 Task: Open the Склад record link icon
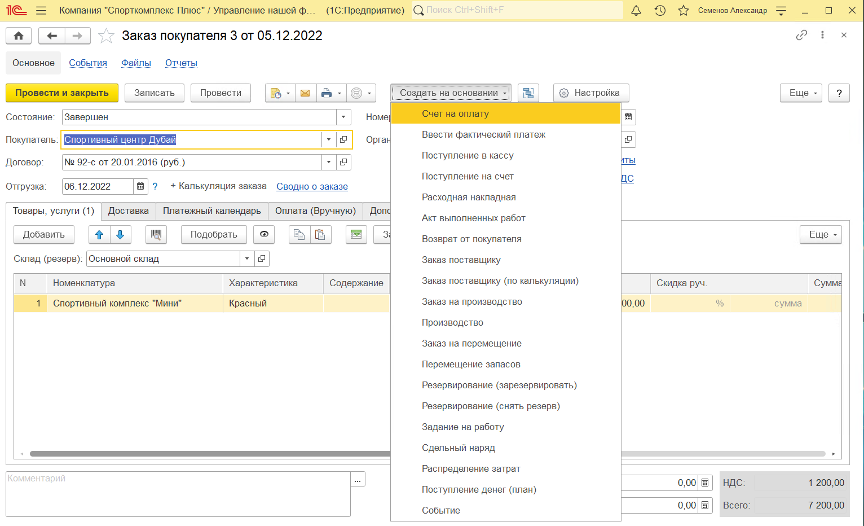262,258
